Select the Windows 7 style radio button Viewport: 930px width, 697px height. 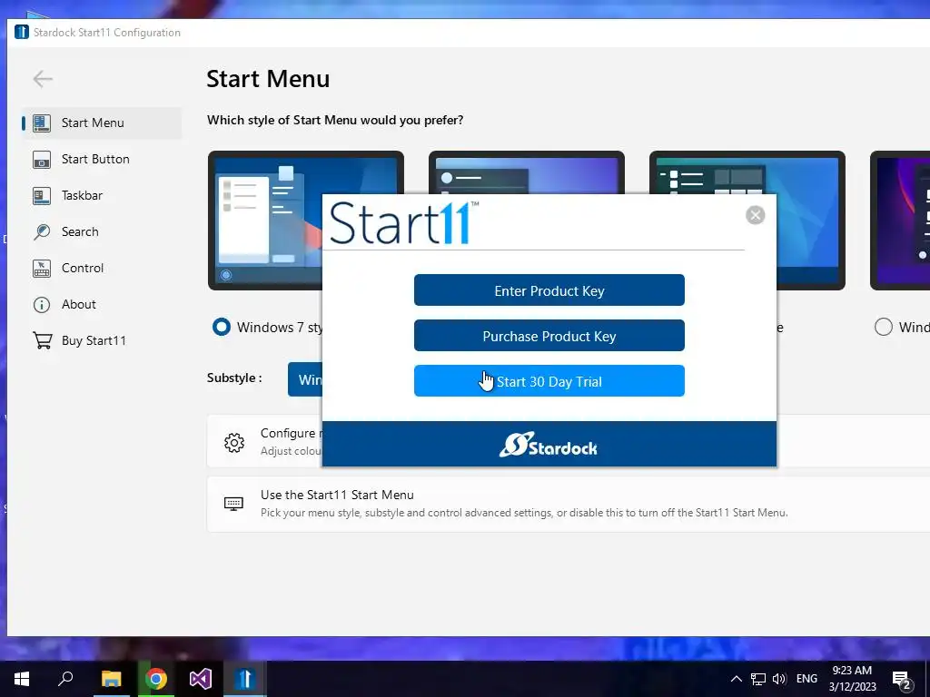[x=222, y=327]
